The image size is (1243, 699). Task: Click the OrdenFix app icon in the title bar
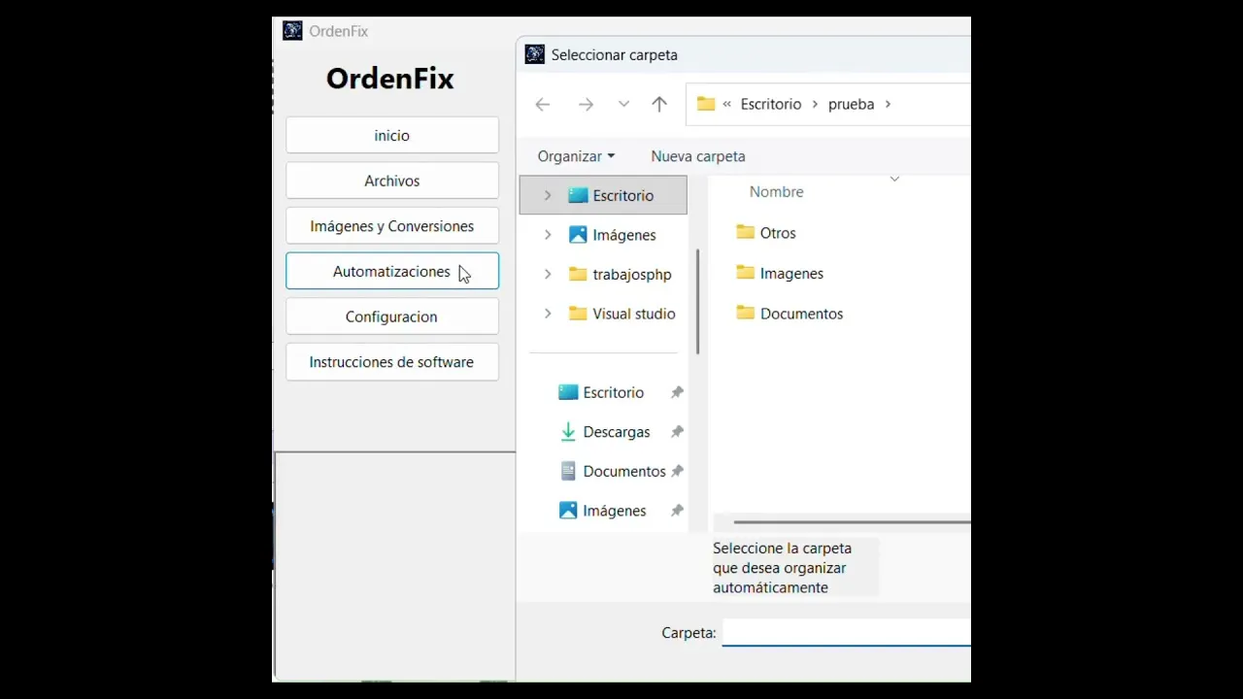pyautogui.click(x=292, y=31)
